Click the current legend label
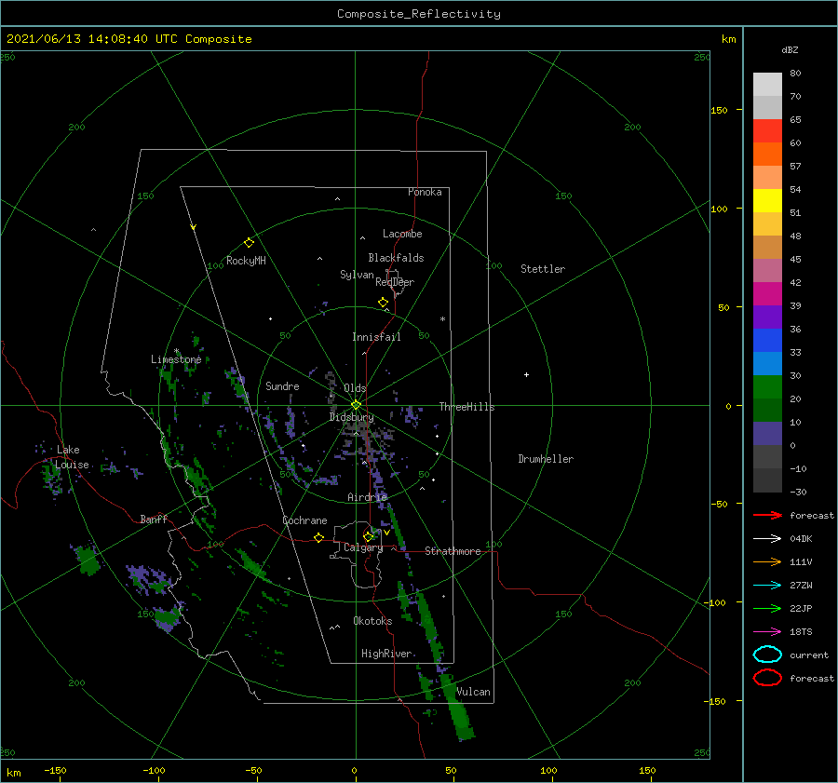Viewport: 838px width, 783px height. [x=808, y=655]
